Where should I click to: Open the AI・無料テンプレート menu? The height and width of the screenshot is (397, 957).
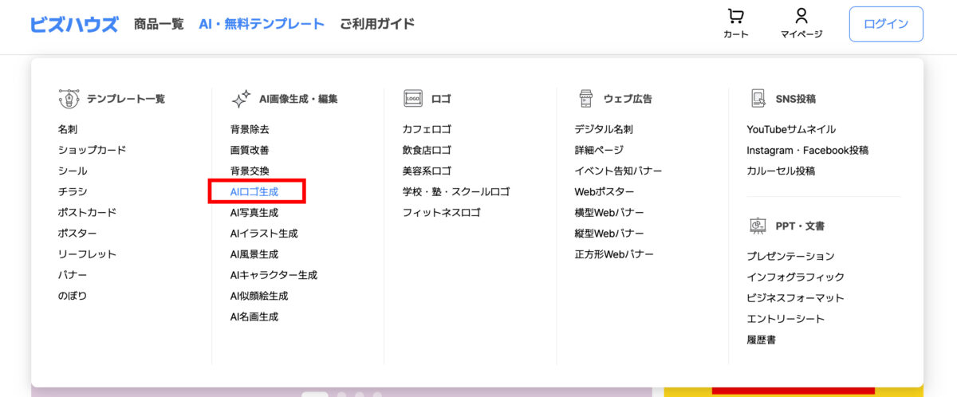tap(262, 24)
